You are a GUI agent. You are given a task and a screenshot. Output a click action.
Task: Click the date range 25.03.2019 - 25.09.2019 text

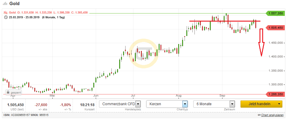24,17
